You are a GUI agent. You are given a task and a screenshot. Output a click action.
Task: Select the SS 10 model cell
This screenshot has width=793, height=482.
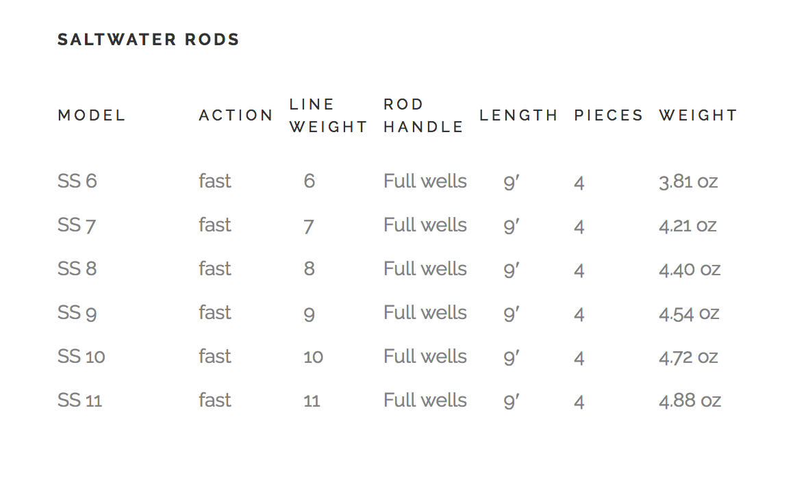point(81,357)
